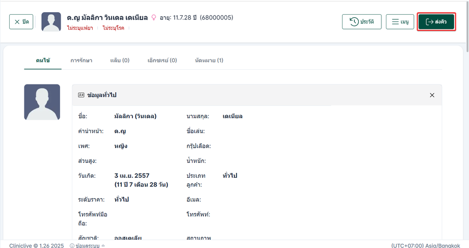Click the ส่งคิว send queue button
The height and width of the screenshot is (248, 469).
[x=436, y=22]
